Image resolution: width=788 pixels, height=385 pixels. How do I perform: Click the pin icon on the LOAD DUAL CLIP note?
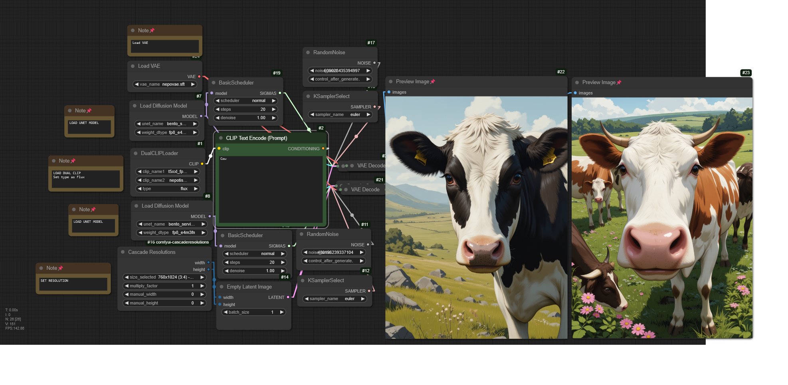coord(73,161)
